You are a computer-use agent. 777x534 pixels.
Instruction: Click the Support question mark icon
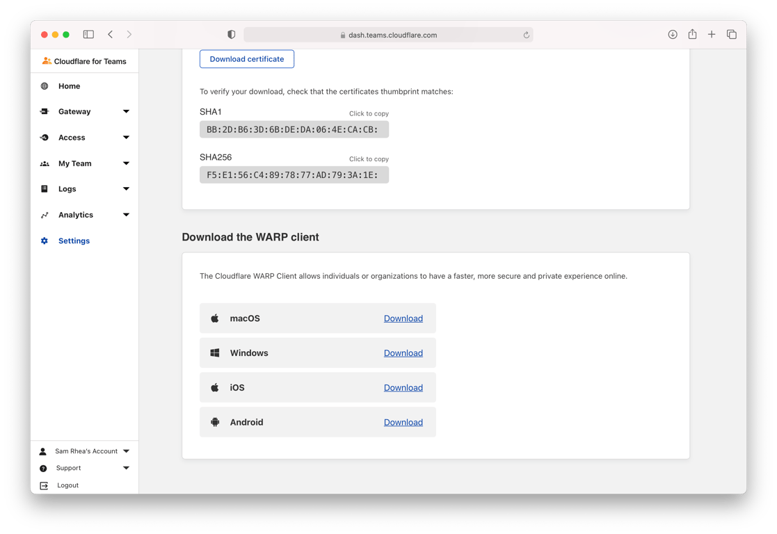tap(43, 468)
